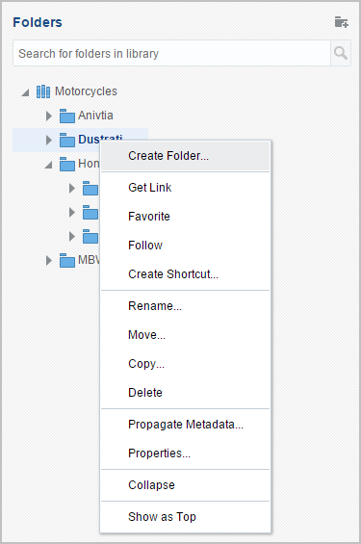Image resolution: width=361 pixels, height=544 pixels.
Task: Click the Motorcycles library icon
Action: point(43,91)
